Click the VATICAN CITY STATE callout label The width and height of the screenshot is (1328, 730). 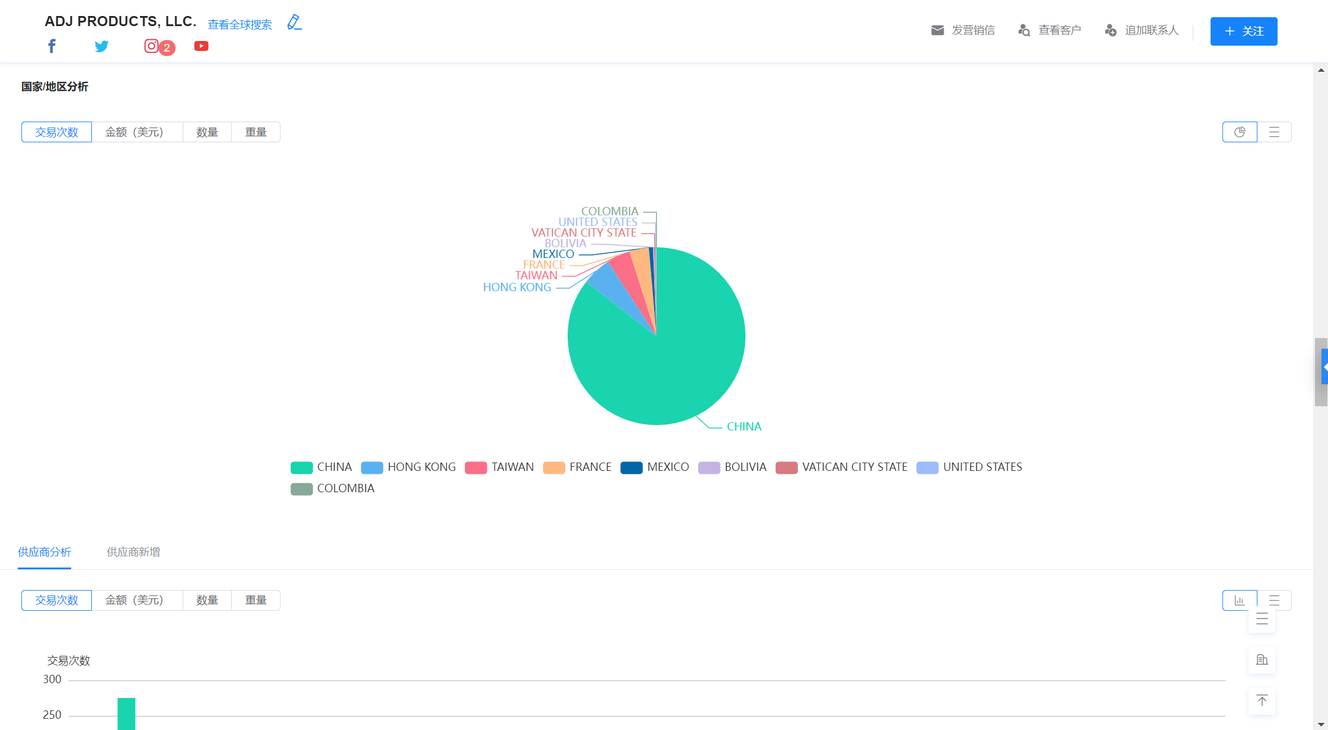(x=584, y=233)
